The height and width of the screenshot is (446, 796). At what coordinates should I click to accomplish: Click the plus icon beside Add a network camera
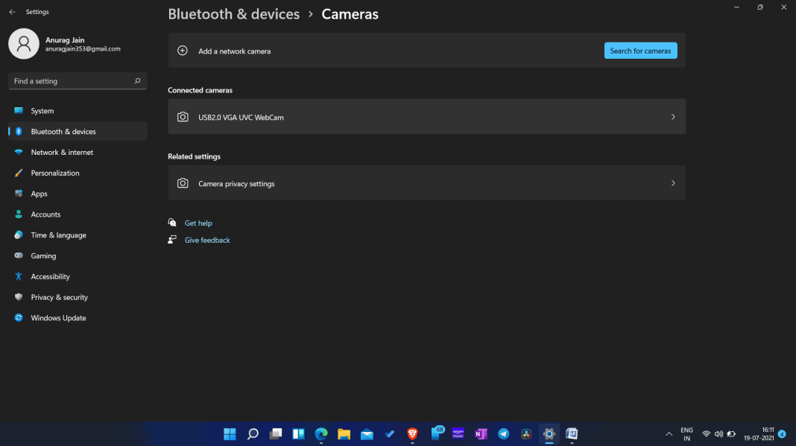(182, 50)
